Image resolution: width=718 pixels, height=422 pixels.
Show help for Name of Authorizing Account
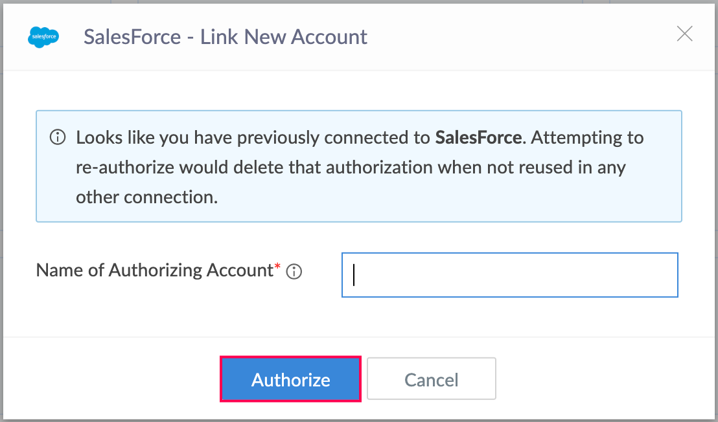pos(294,272)
